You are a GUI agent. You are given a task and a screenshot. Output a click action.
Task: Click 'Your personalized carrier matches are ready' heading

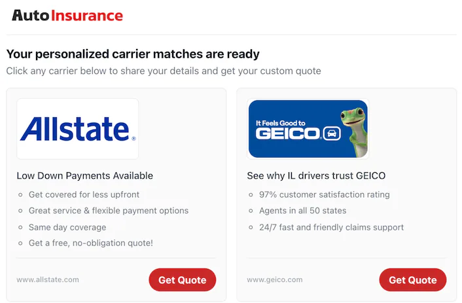133,54
